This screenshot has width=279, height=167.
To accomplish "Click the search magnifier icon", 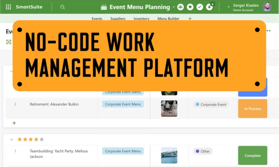I will (x=62, y=7).
